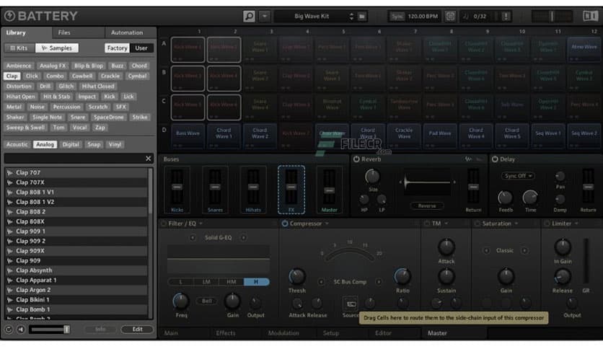Toggle the Reverb power button
The image size is (603, 349).
356,159
